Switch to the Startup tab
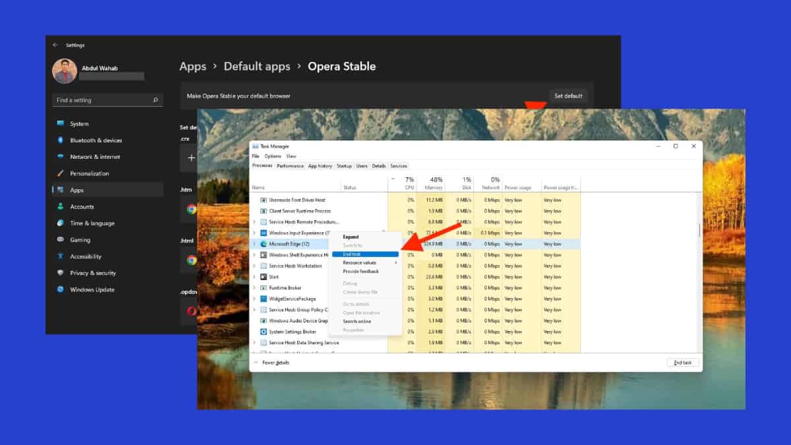Image resolution: width=791 pixels, height=445 pixels. 345,166
